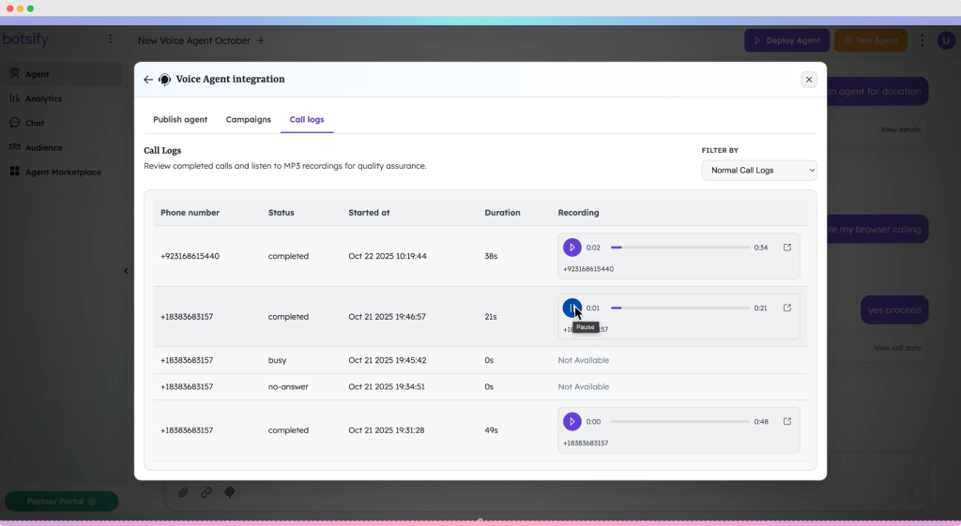This screenshot has height=526, width=961.
Task: Click the Voice Agent headset icon
Action: [164, 80]
